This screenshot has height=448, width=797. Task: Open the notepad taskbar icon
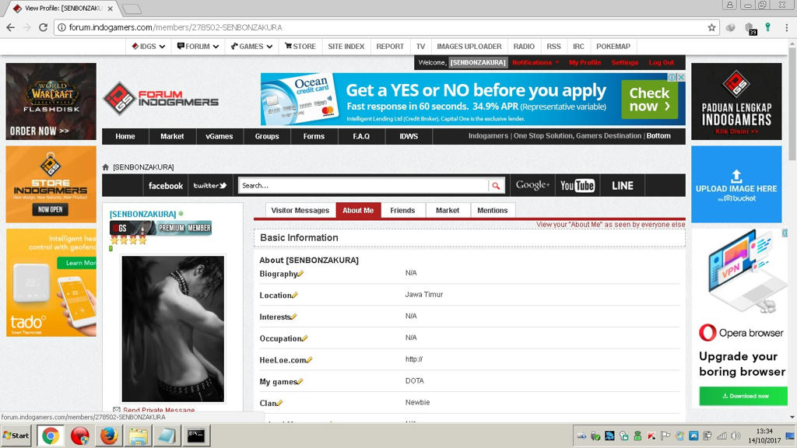pyautogui.click(x=167, y=436)
